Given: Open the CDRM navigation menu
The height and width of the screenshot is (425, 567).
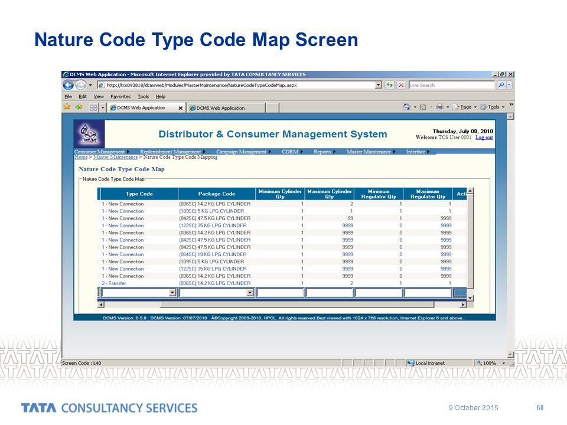Looking at the screenshot, I should coord(292,152).
